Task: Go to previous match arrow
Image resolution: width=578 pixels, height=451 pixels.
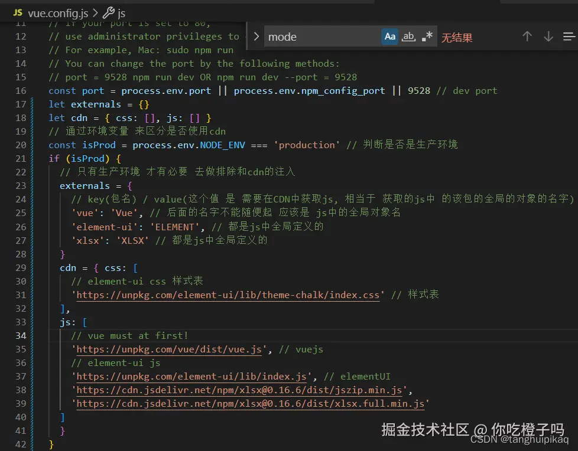Action: click(527, 37)
